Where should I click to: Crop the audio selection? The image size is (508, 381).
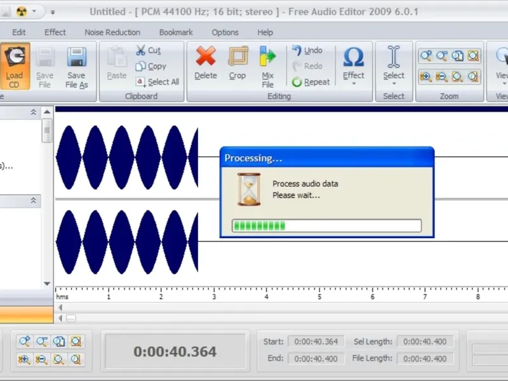237,57
